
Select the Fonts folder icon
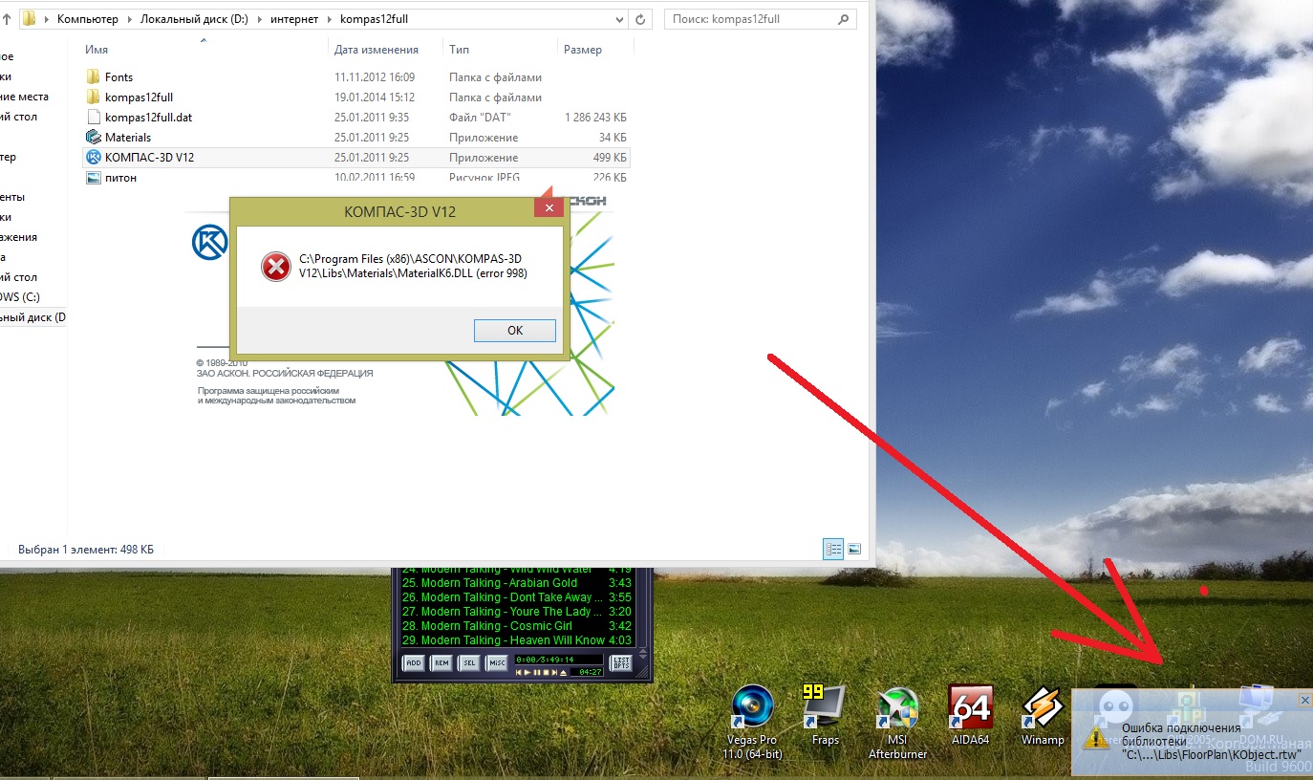click(93, 77)
